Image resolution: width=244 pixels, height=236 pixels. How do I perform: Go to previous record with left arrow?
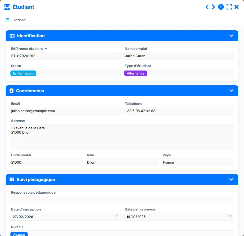[x=207, y=7]
